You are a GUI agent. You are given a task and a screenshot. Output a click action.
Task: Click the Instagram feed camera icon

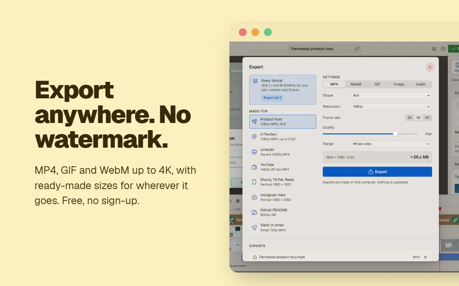pyautogui.click(x=254, y=197)
